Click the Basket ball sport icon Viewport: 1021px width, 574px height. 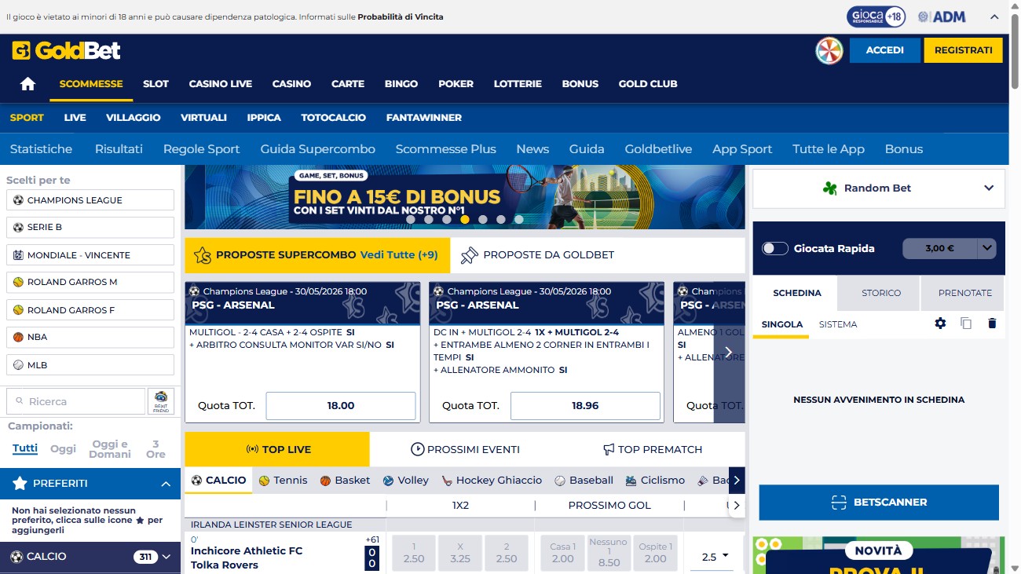(x=325, y=481)
